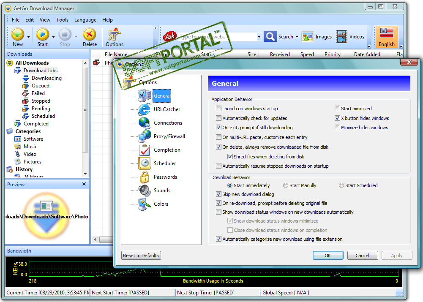Click the downloads tree scroll-down arrow

coord(85,174)
